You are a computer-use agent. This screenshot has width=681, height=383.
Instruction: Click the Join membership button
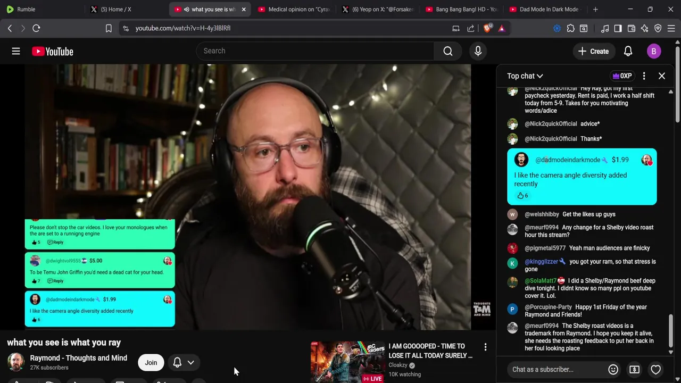(151, 363)
